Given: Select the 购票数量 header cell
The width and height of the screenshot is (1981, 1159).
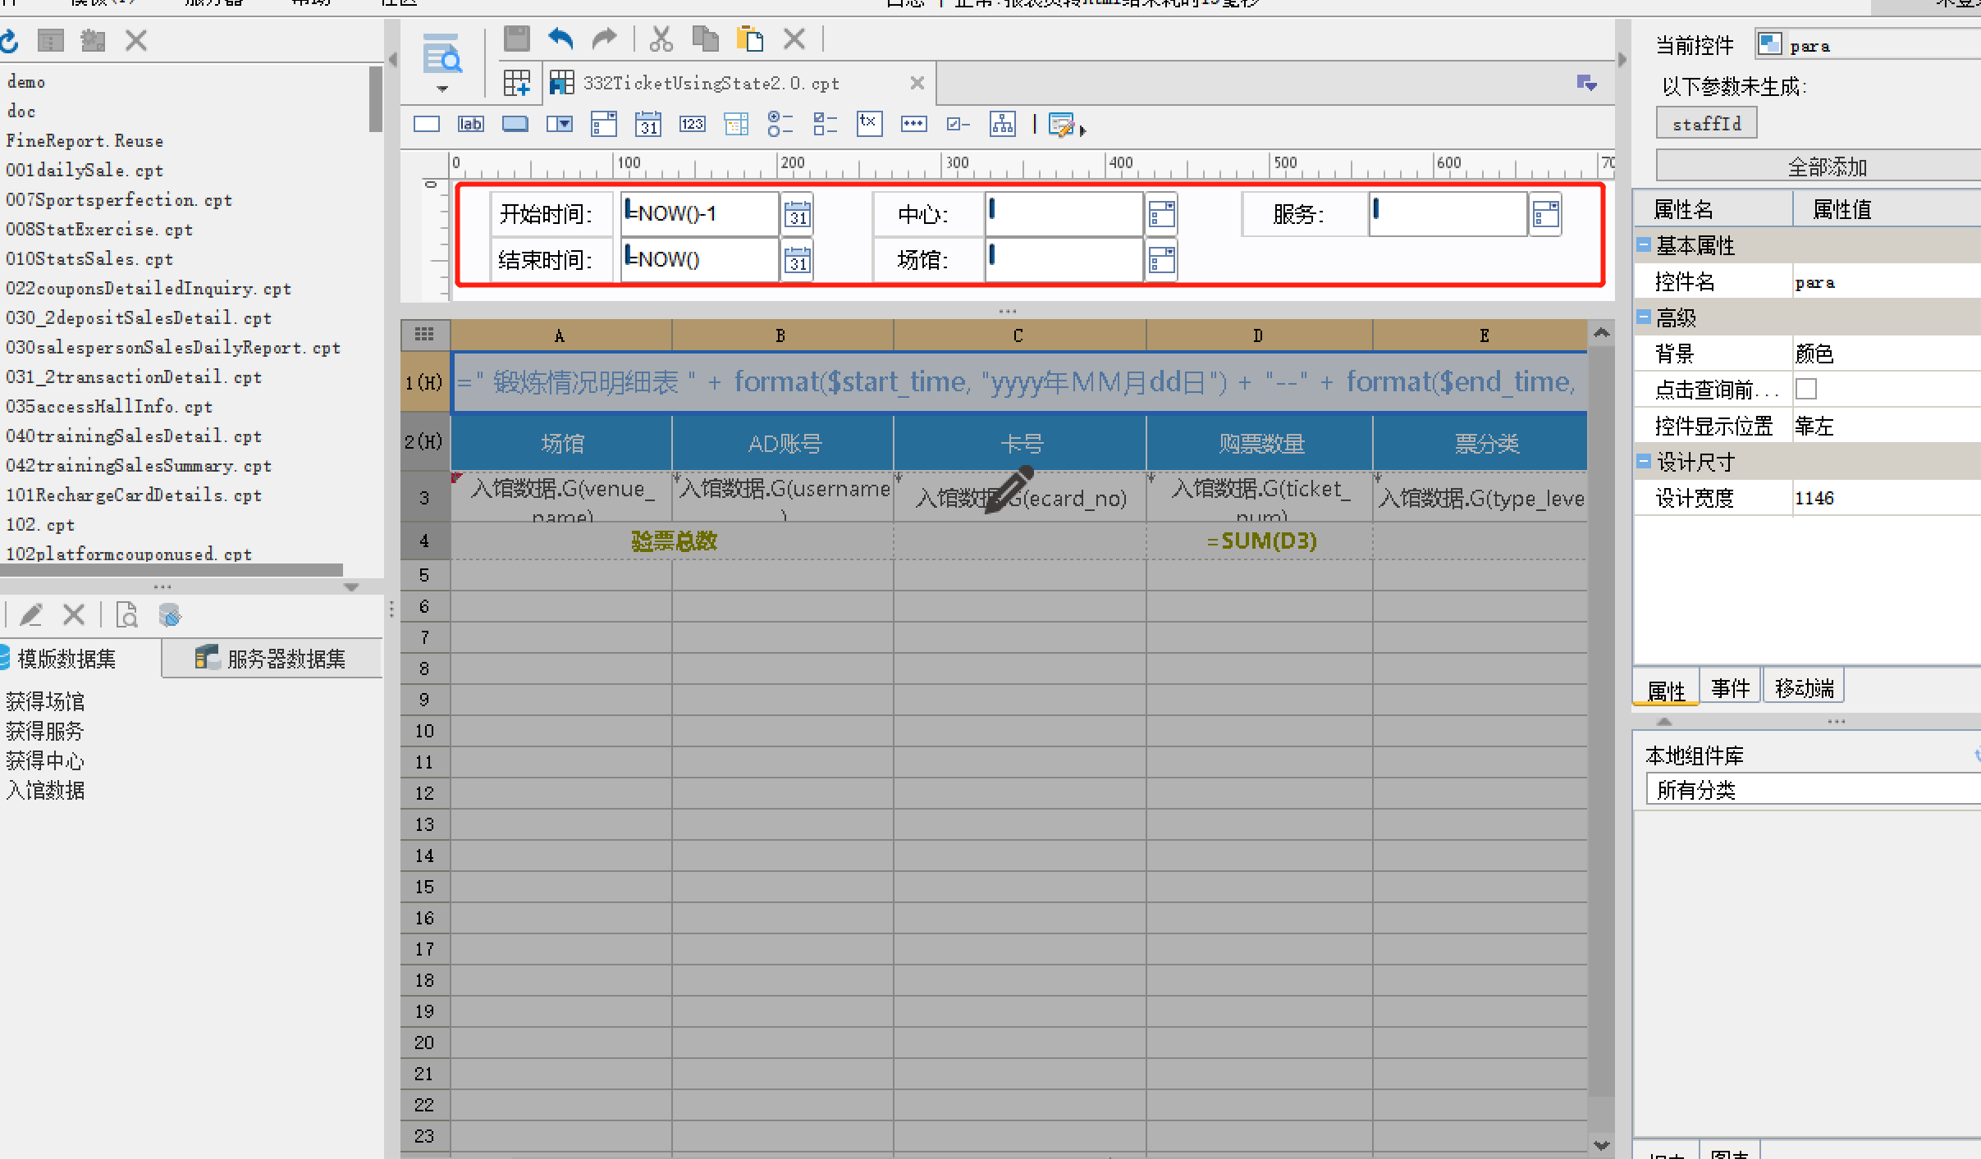Looking at the screenshot, I should 1260,444.
